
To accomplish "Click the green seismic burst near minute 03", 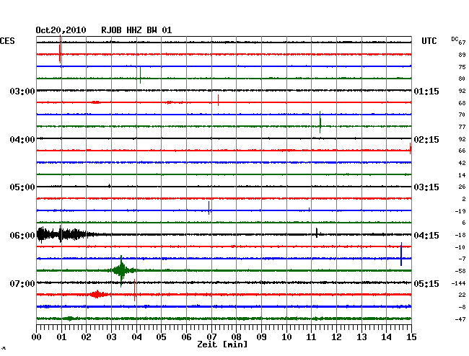I will pyautogui.click(x=121, y=270).
